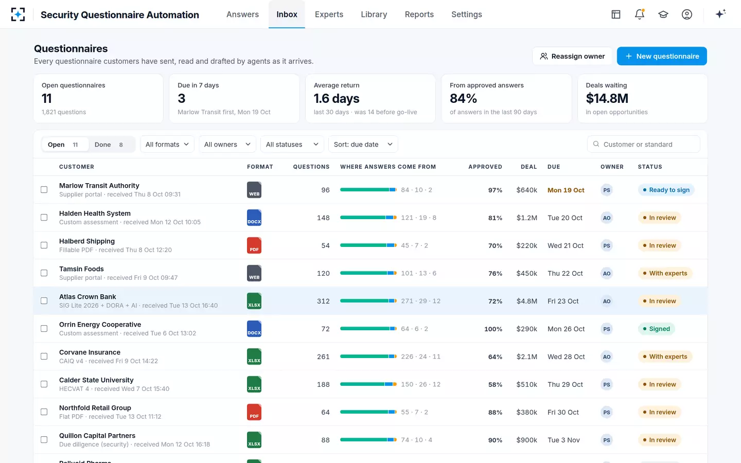Change the Sort: due date dropdown
The width and height of the screenshot is (741, 463).
pos(363,145)
